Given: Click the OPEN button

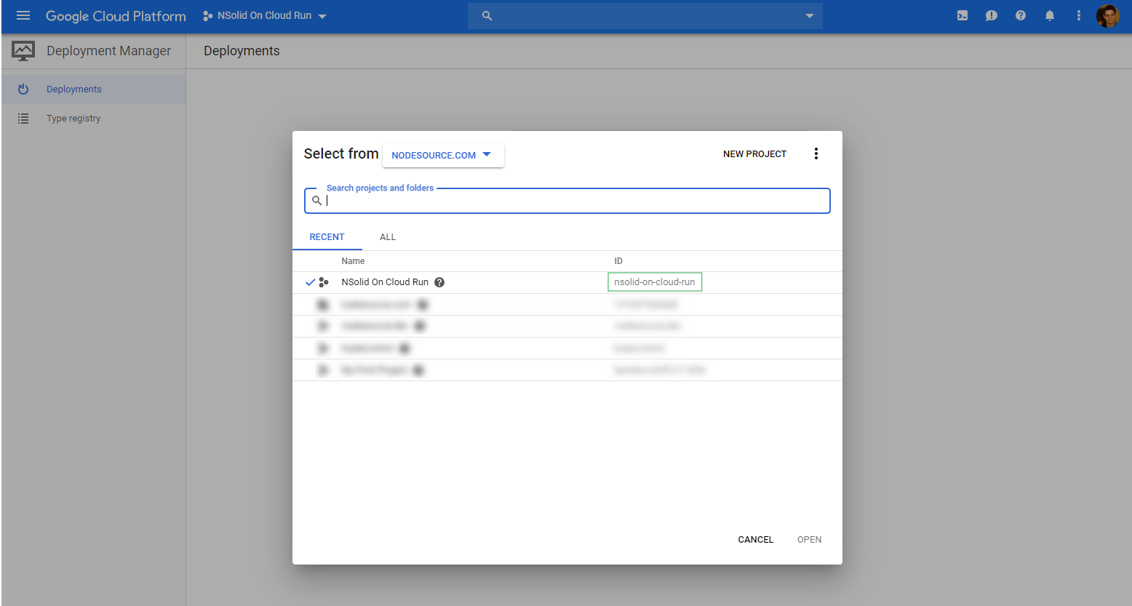Looking at the screenshot, I should (809, 539).
